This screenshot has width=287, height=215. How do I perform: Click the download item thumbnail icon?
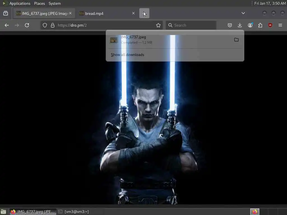(114, 40)
